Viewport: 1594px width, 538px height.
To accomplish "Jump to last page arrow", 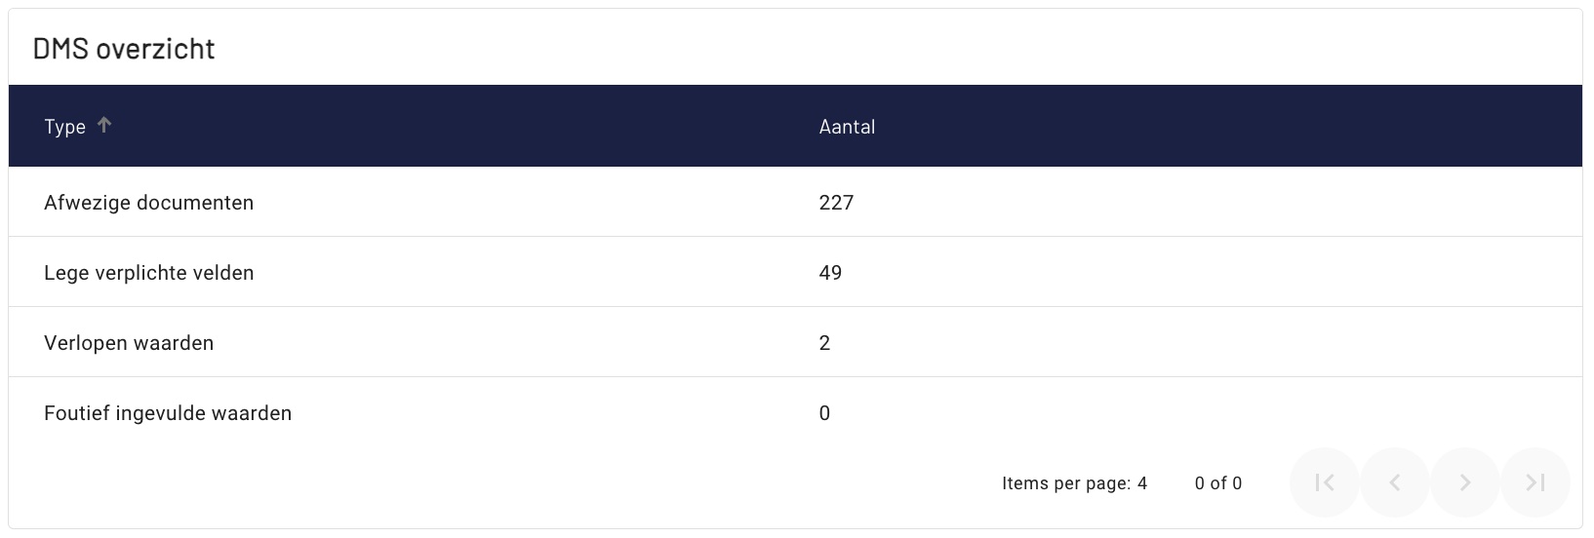I will click(x=1534, y=482).
